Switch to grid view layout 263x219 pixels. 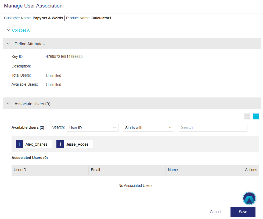(256, 116)
